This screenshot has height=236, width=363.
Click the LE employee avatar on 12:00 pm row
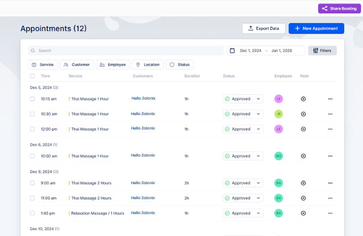pos(278,129)
